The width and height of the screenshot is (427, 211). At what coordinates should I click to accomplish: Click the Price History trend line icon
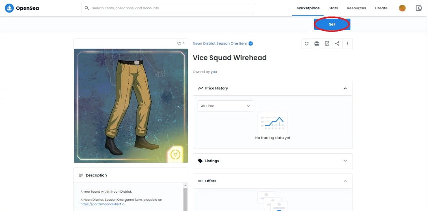pos(200,88)
